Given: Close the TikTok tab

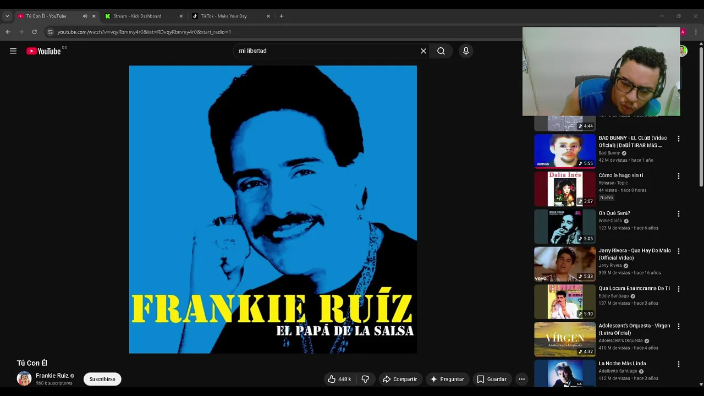Looking at the screenshot, I should (268, 16).
